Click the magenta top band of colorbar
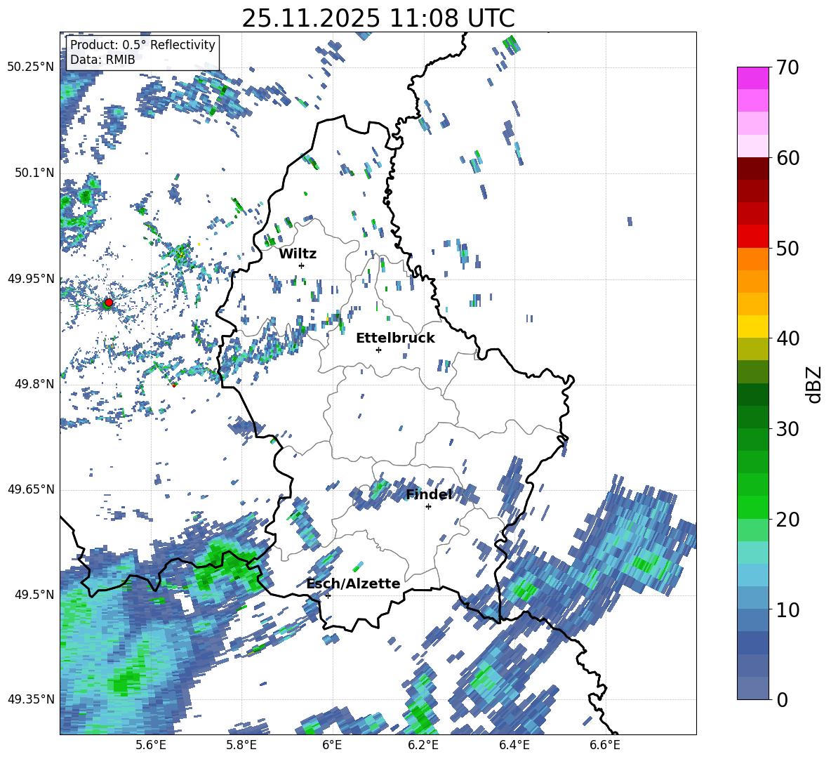This screenshot has height=759, width=831. coord(752,79)
